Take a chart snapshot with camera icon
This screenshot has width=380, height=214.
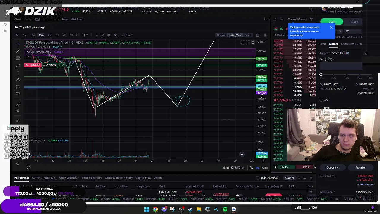point(115,35)
